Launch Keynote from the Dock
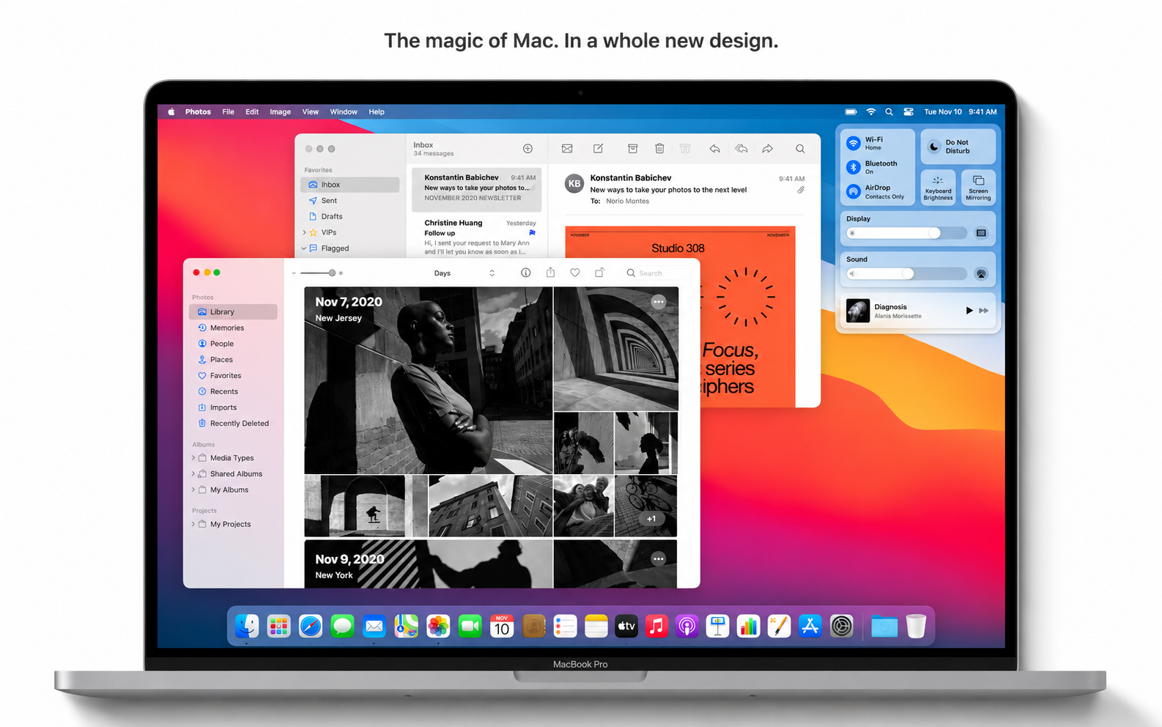 pyautogui.click(x=717, y=626)
